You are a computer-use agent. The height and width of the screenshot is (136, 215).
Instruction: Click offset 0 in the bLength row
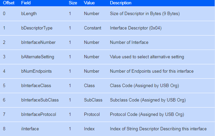(4, 14)
